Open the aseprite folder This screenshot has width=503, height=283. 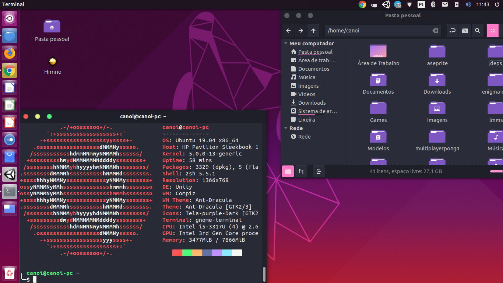point(437,52)
